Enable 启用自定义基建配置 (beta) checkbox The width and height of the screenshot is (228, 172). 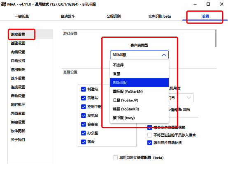(x=115, y=158)
